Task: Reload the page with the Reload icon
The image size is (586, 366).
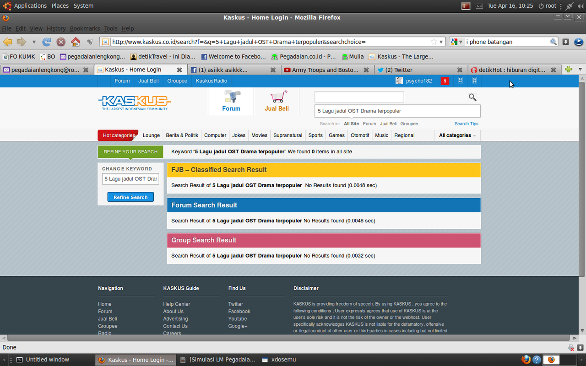Action: 46,42
